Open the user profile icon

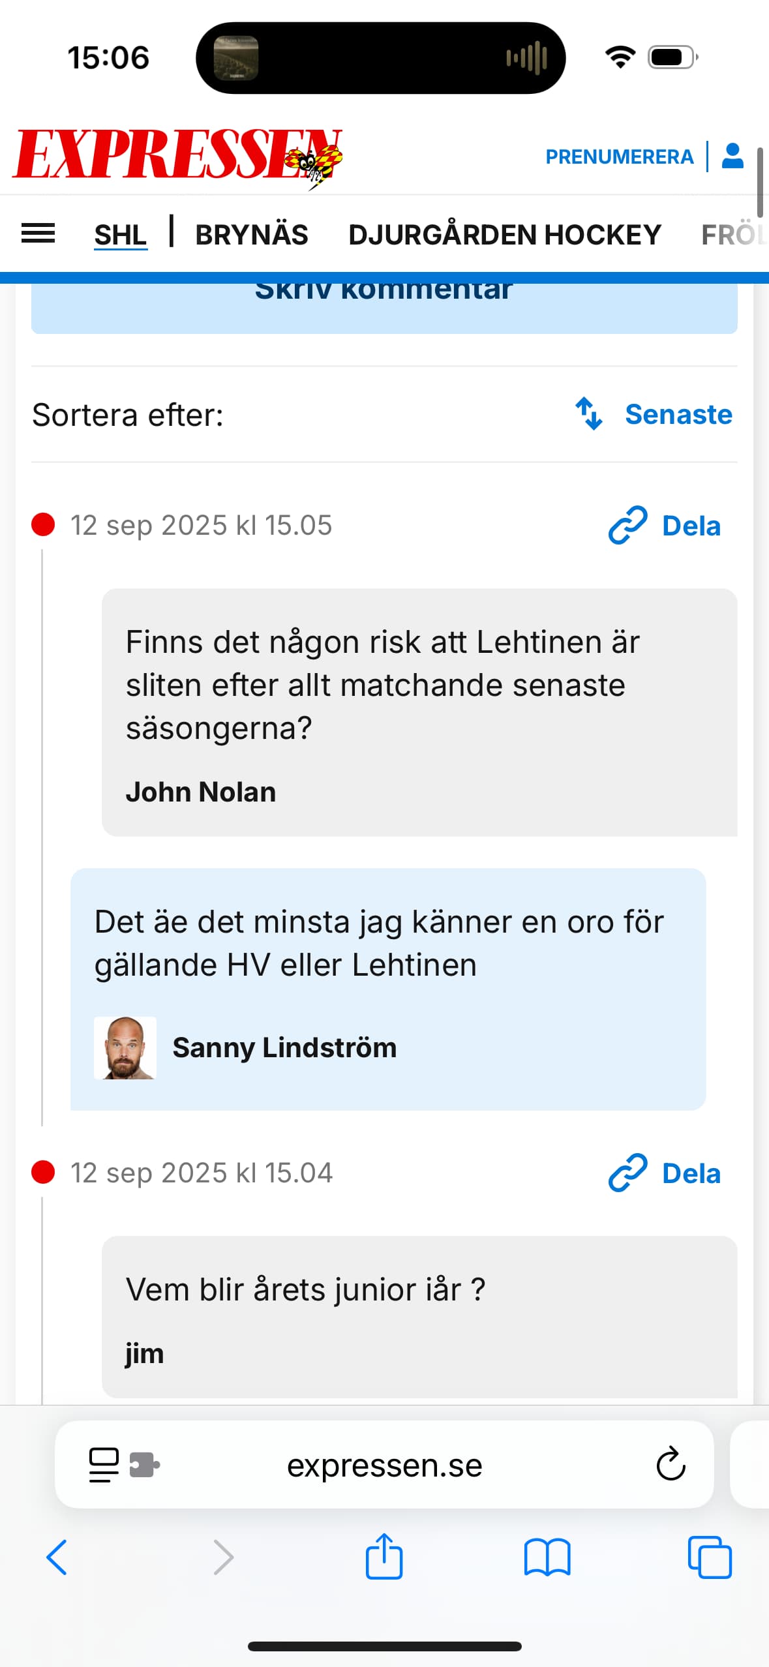point(732,157)
